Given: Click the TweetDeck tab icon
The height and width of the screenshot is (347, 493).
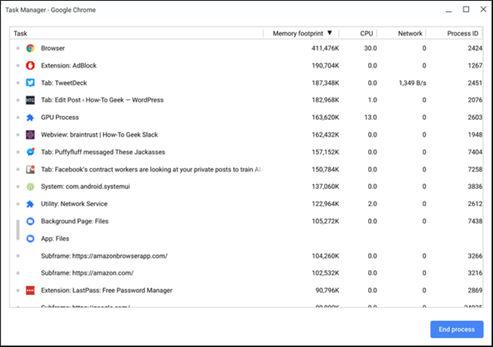Looking at the screenshot, I should click(30, 83).
